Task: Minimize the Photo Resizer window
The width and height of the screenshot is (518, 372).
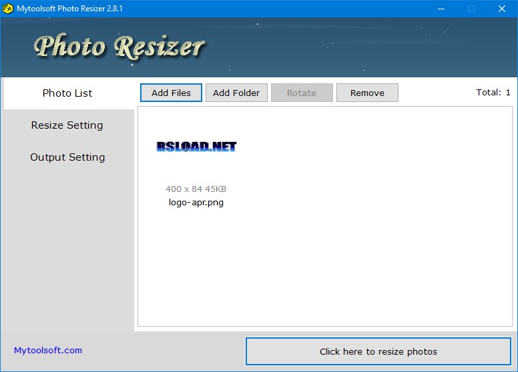Action: 441,9
